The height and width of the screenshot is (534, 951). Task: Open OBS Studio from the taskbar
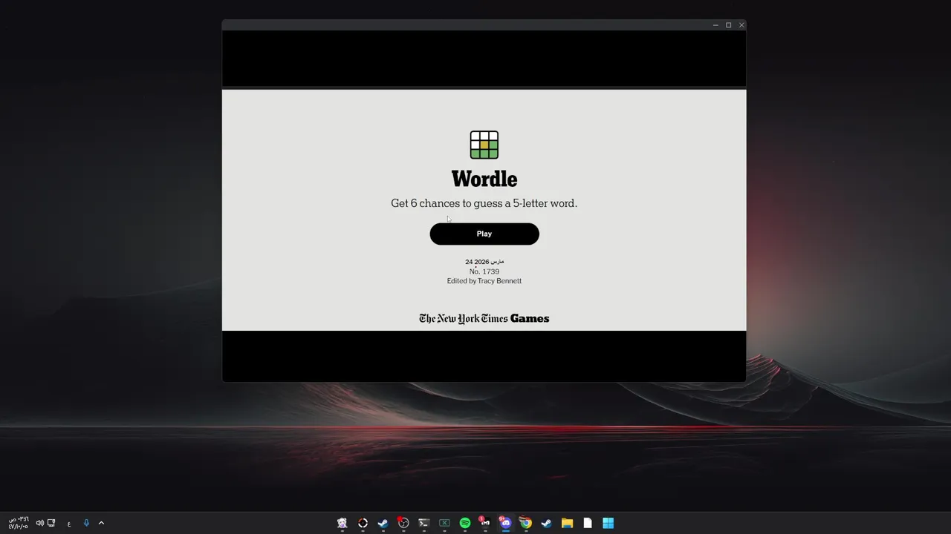pyautogui.click(x=403, y=523)
